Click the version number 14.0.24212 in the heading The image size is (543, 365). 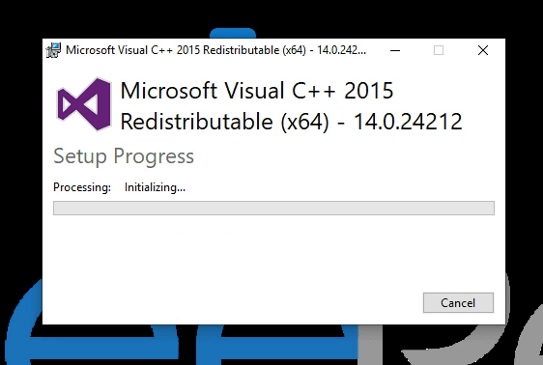coord(408,122)
